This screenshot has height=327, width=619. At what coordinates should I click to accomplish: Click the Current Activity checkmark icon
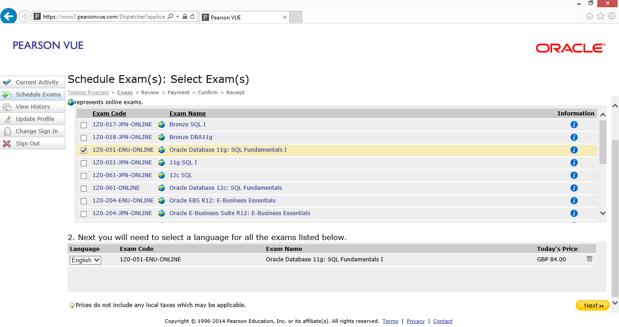click(x=7, y=82)
